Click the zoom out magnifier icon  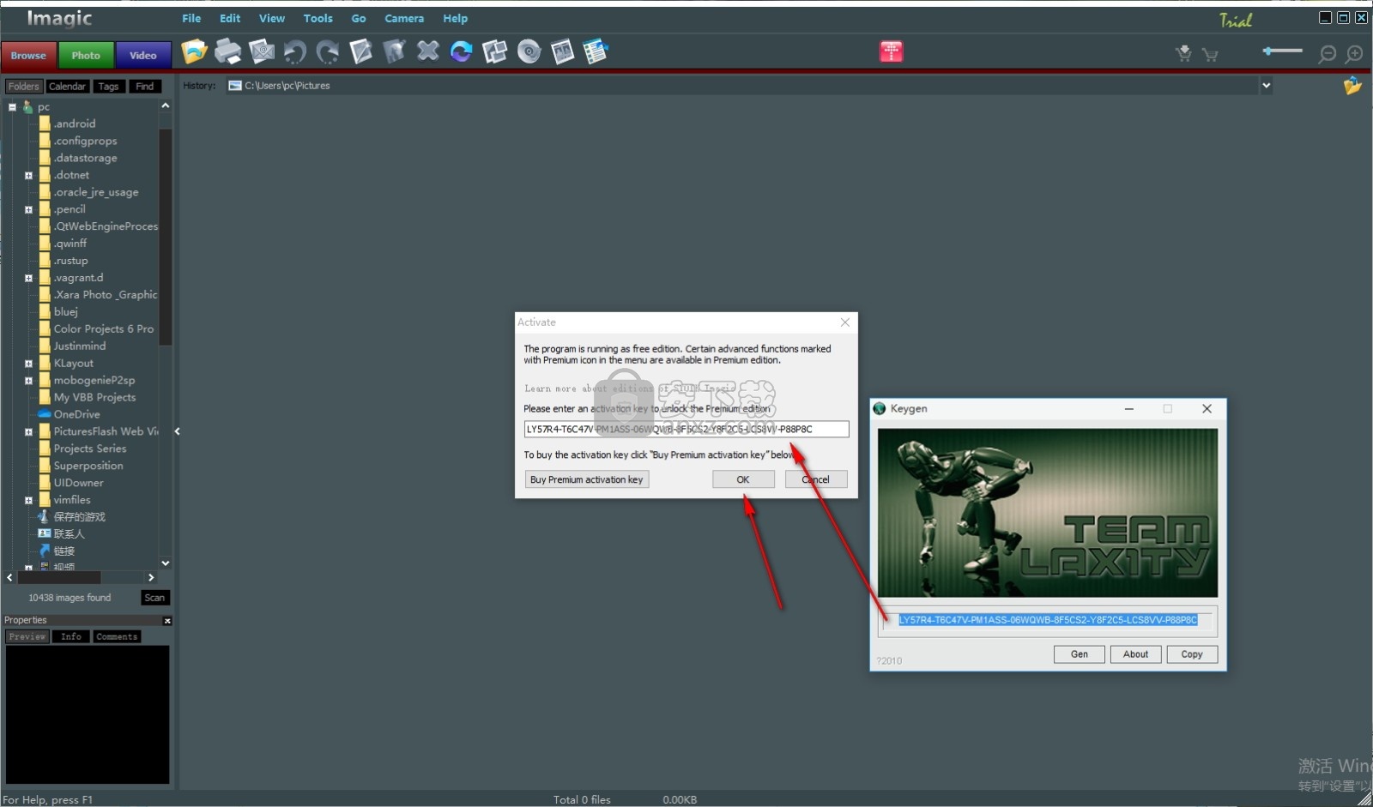point(1327,55)
